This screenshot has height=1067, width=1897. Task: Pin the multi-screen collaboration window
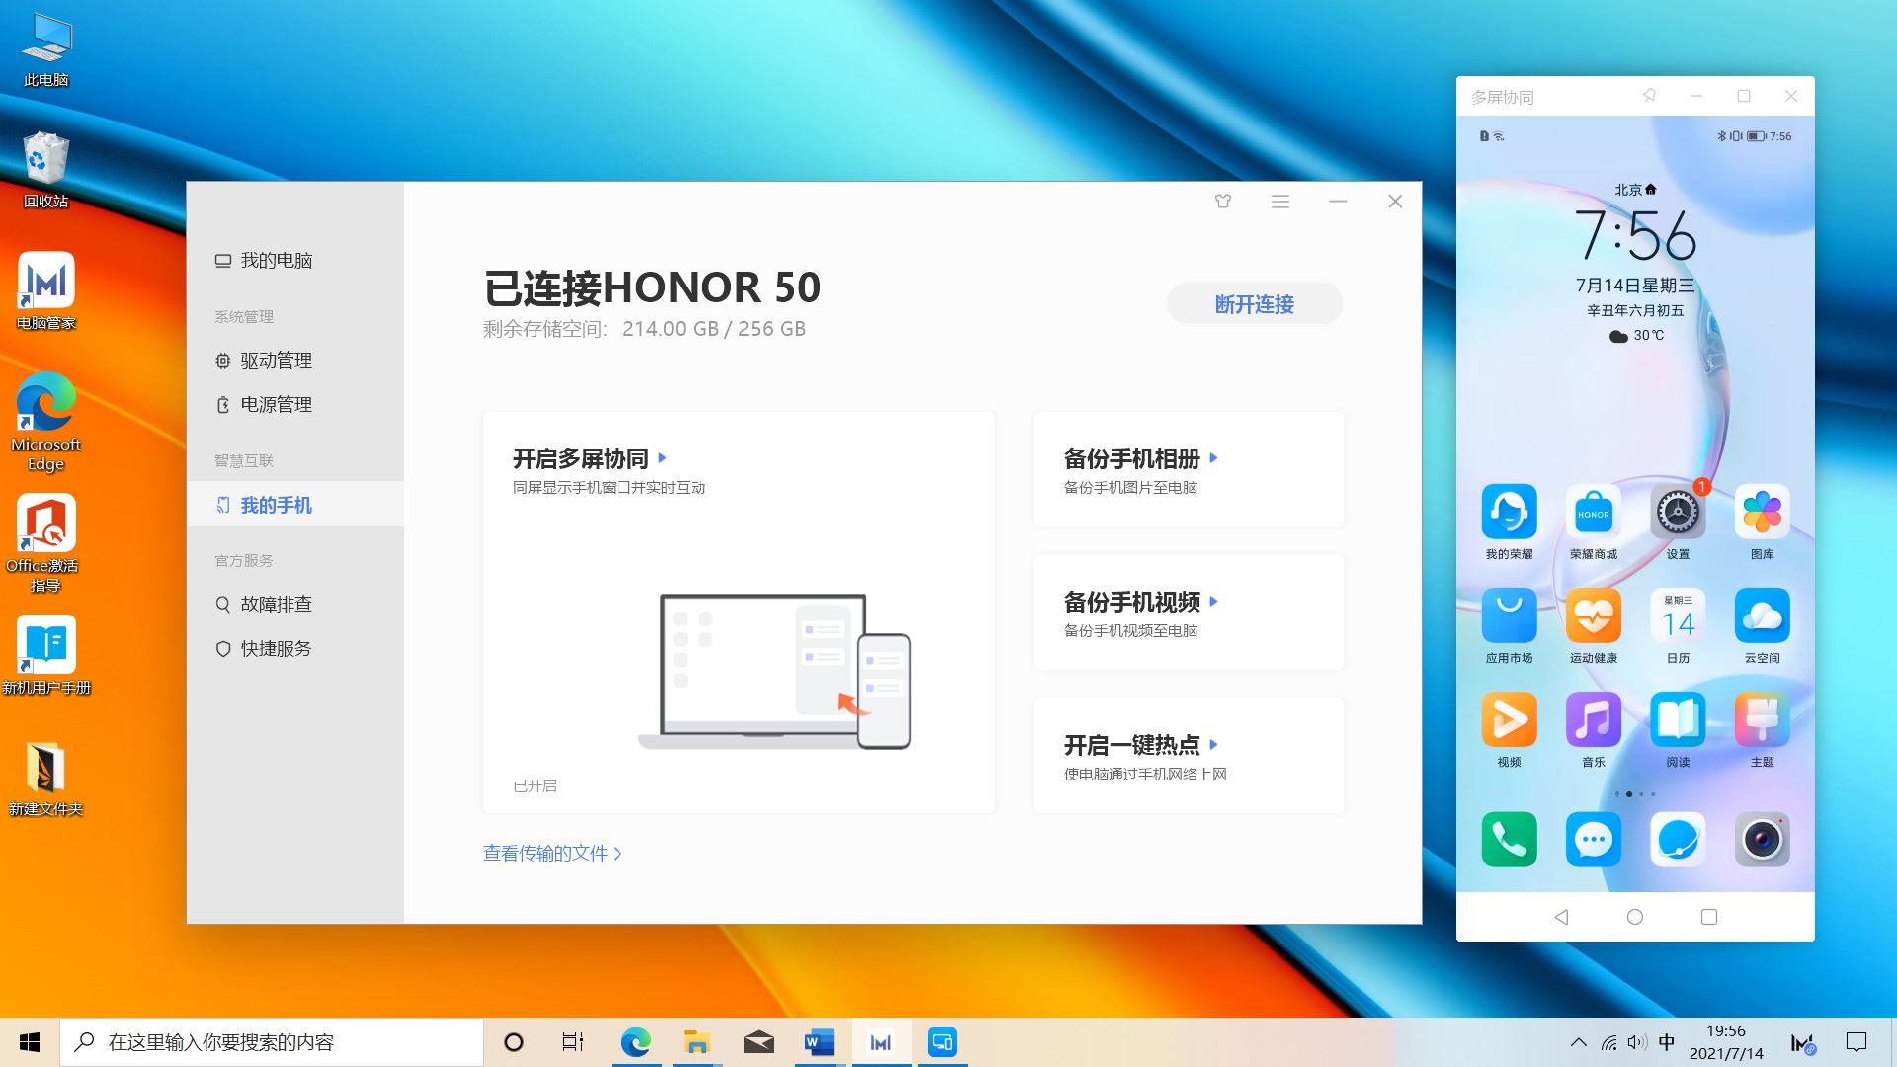tap(1649, 96)
